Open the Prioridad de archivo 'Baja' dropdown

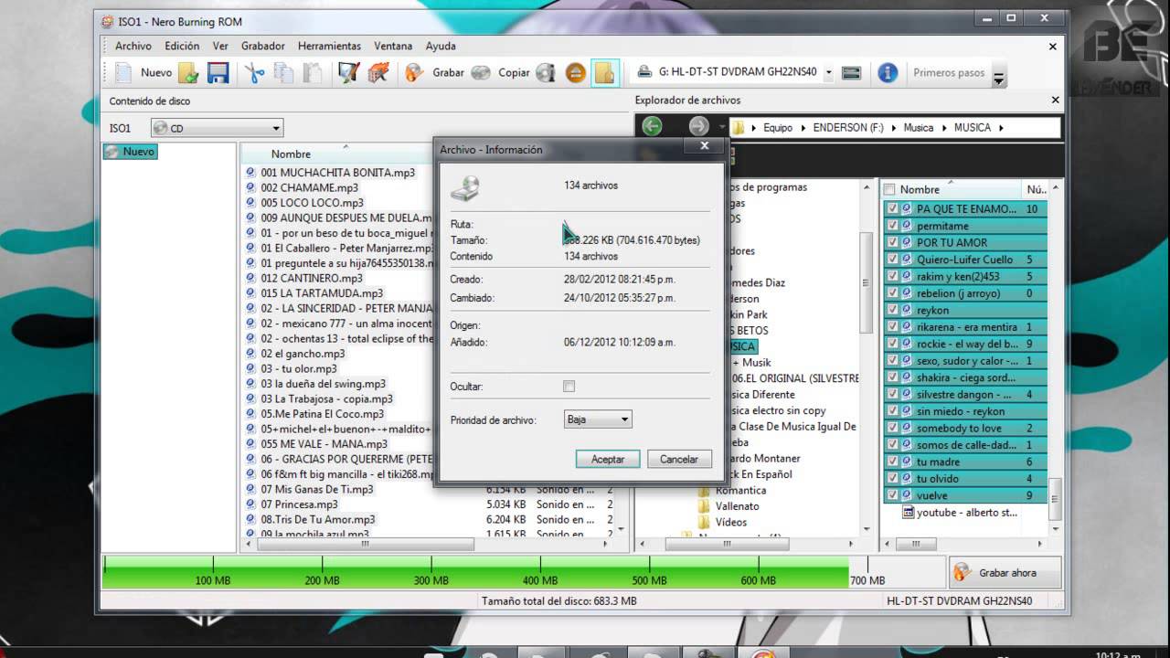coord(599,419)
